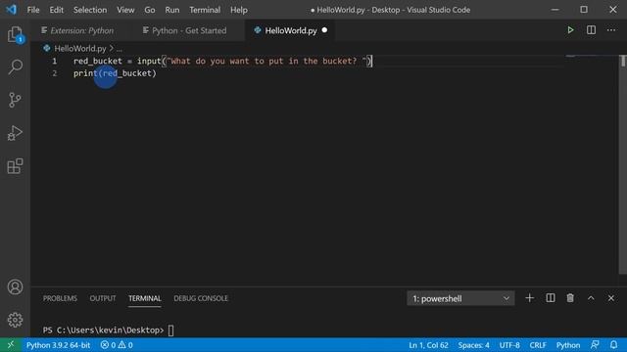Open the View menu
The height and width of the screenshot is (352, 627).
[x=125, y=10]
